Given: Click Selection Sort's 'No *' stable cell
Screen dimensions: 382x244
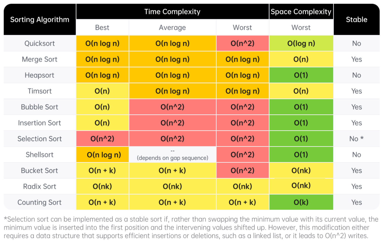Looking at the screenshot, I should tap(356, 139).
